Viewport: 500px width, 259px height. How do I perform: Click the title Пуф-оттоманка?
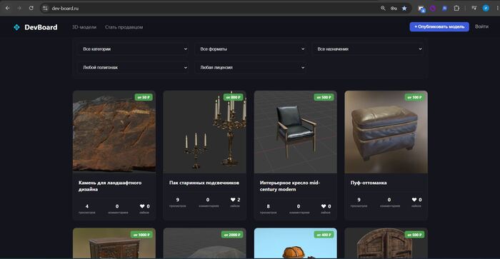[x=369, y=183]
